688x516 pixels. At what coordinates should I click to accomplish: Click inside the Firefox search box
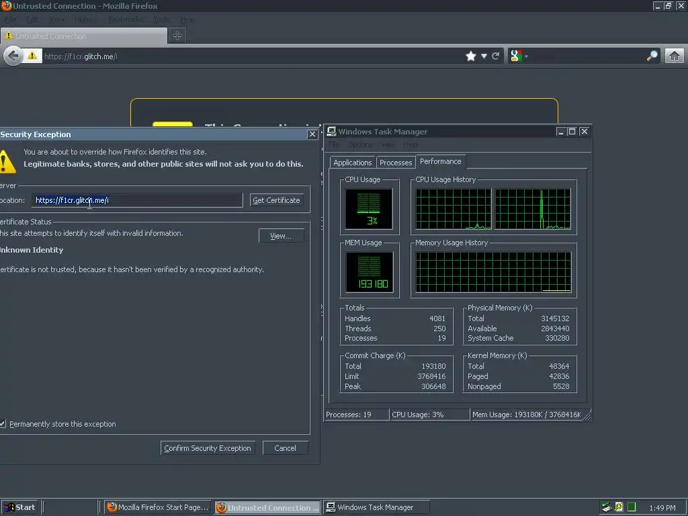click(588, 56)
